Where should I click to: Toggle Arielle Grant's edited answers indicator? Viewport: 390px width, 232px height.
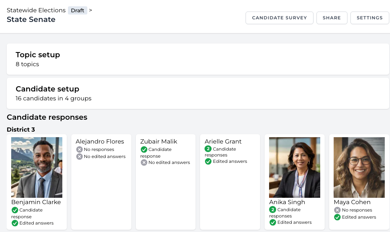pos(208,161)
